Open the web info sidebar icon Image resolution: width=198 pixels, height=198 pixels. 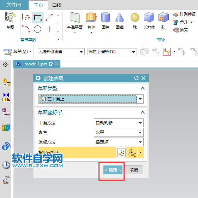pyautogui.click(x=6, y=146)
